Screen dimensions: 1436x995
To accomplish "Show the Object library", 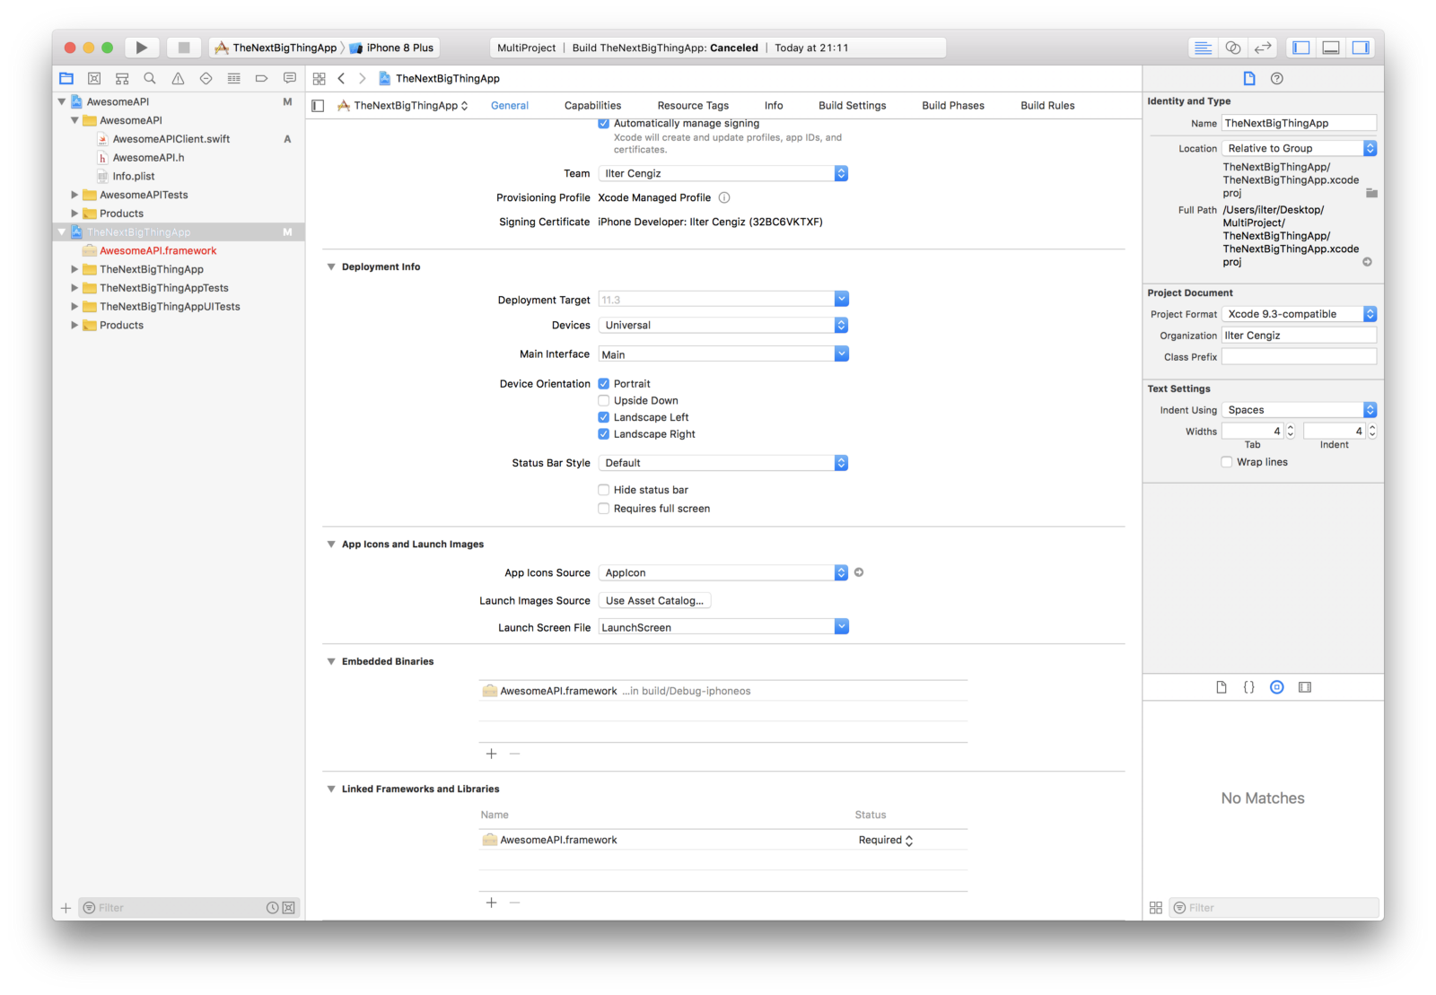I will click(1277, 687).
